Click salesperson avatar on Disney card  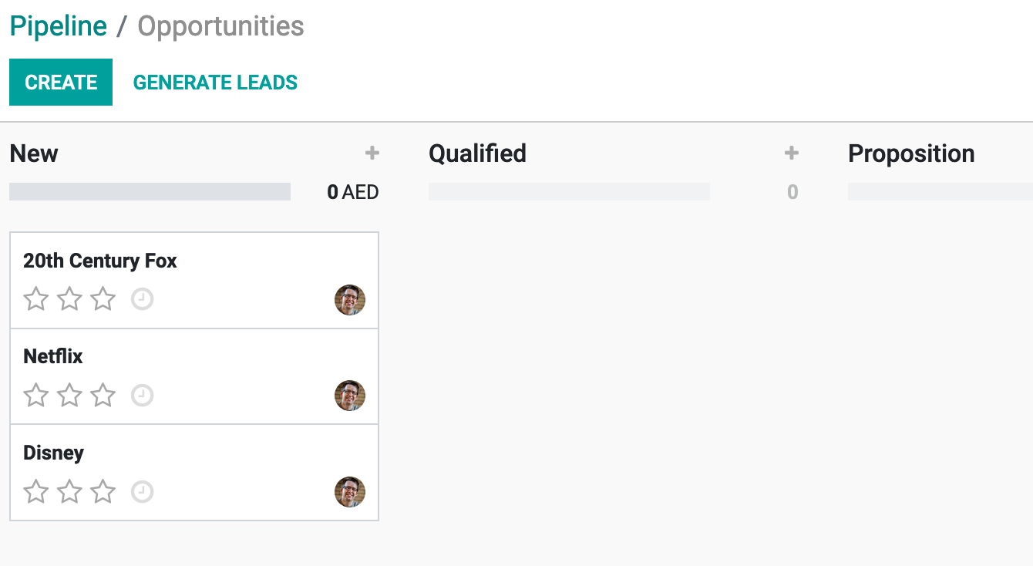click(350, 492)
